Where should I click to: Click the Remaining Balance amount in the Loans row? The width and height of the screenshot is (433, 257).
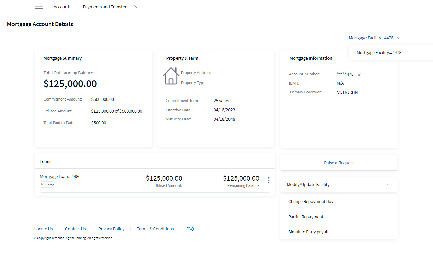(241, 178)
